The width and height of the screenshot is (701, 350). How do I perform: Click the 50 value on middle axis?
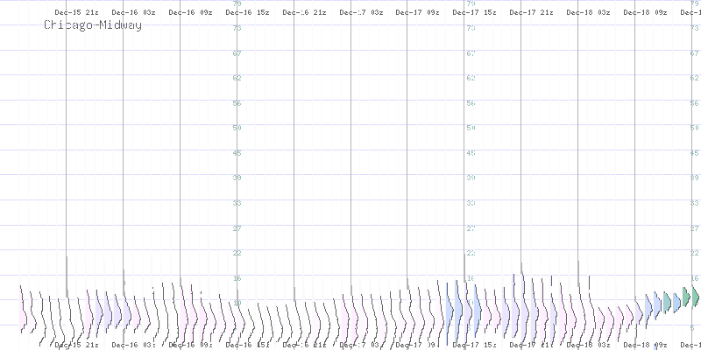[x=471, y=128]
